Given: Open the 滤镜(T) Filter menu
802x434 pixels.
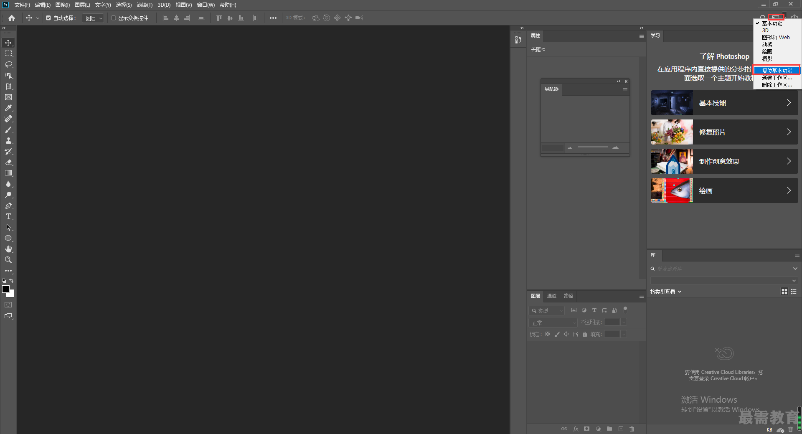Looking at the screenshot, I should (145, 5).
